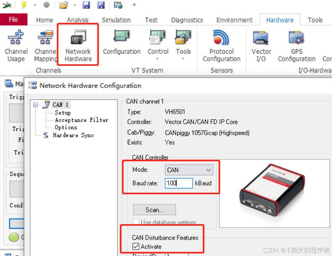Expand the dropdown arrow under VT Tools
The width and height of the screenshot is (332, 256).
point(183,59)
